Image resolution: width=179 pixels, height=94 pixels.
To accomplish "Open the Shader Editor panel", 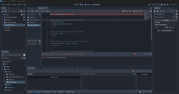I will pos(70,92).
